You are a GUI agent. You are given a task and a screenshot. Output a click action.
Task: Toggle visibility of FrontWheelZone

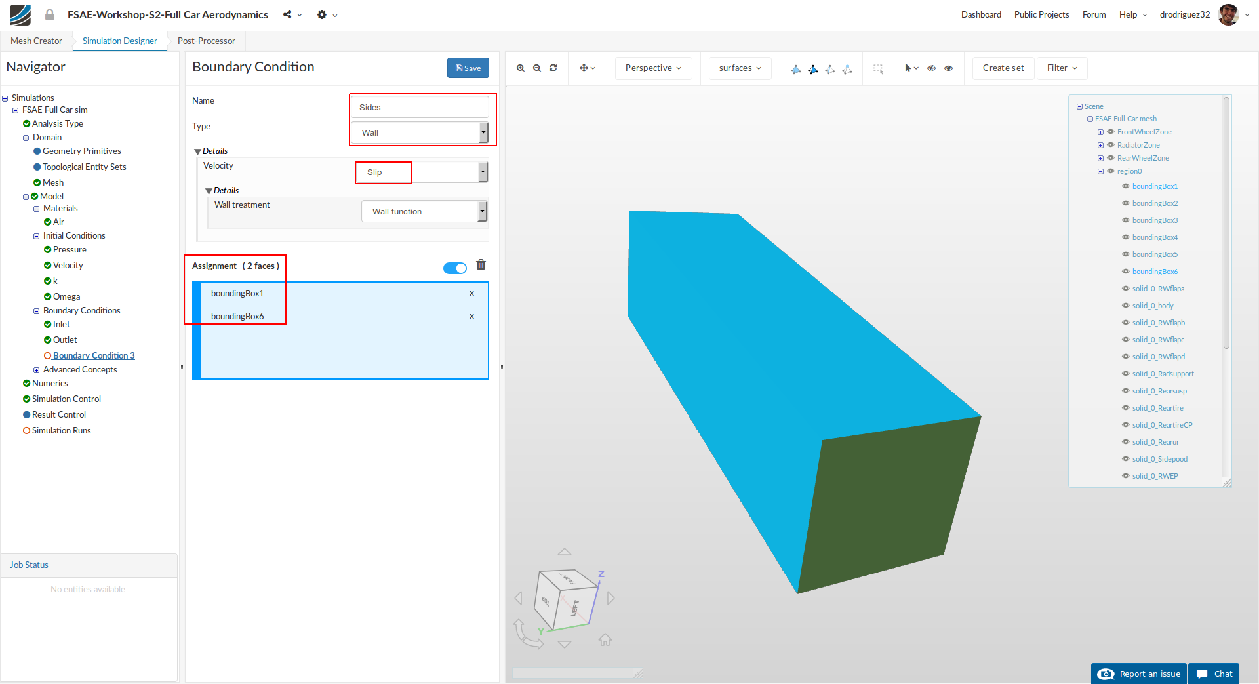tap(1111, 132)
